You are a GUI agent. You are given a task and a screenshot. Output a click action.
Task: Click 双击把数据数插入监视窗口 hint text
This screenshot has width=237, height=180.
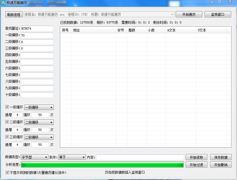[x=125, y=172]
